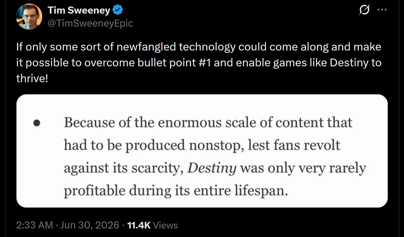Click the word thrive! ending the post
Image resolution: width=404 pixels, height=237 pixels.
click(32, 78)
